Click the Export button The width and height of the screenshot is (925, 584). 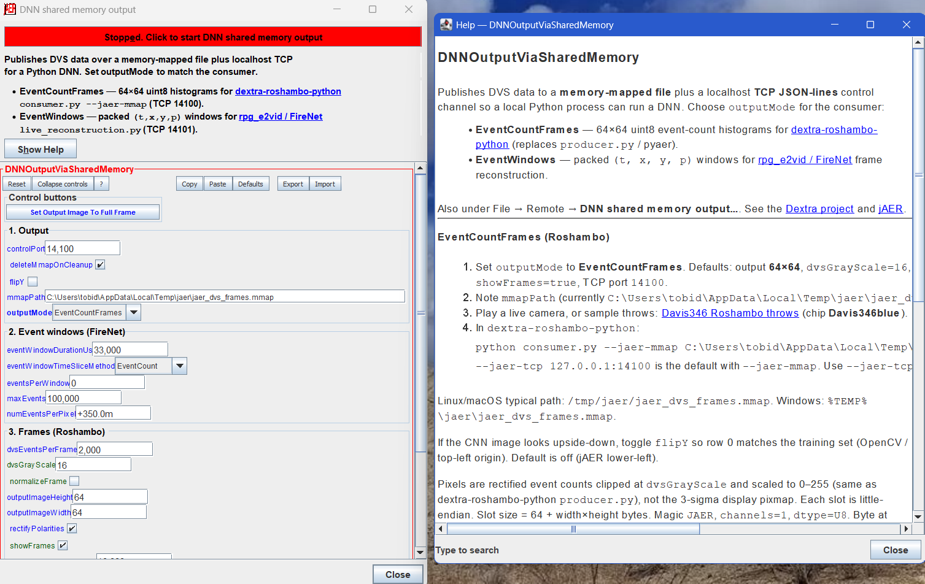(293, 184)
